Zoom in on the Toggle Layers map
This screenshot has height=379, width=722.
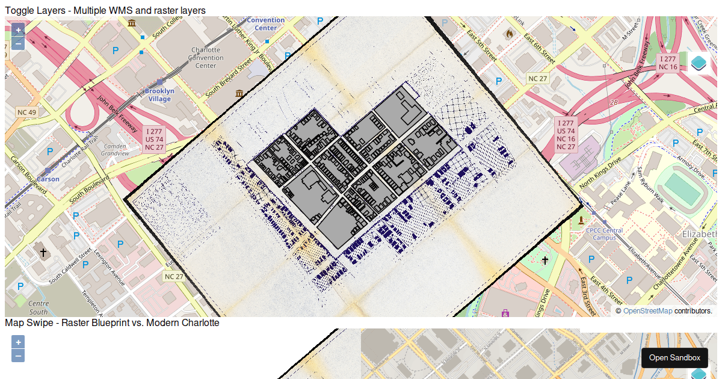(18, 29)
